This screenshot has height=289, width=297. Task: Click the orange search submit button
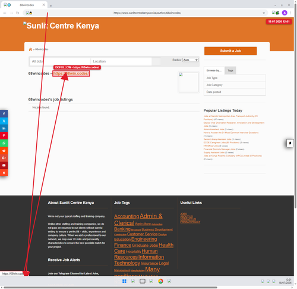tap(156, 61)
